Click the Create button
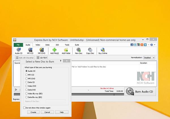This screenshot has height=119, width=170. pyautogui.click(x=33, y=112)
